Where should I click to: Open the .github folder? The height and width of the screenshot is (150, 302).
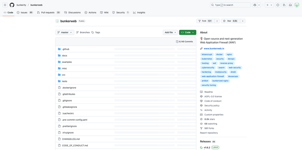[x=65, y=49]
